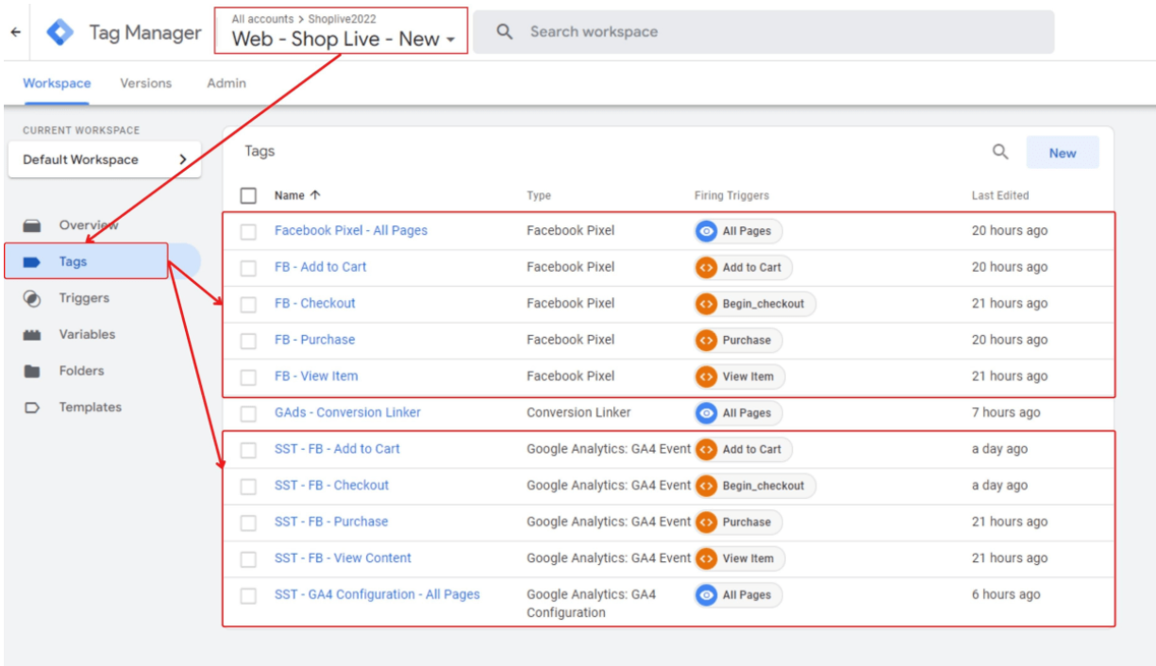Open the Admin tab

[226, 83]
